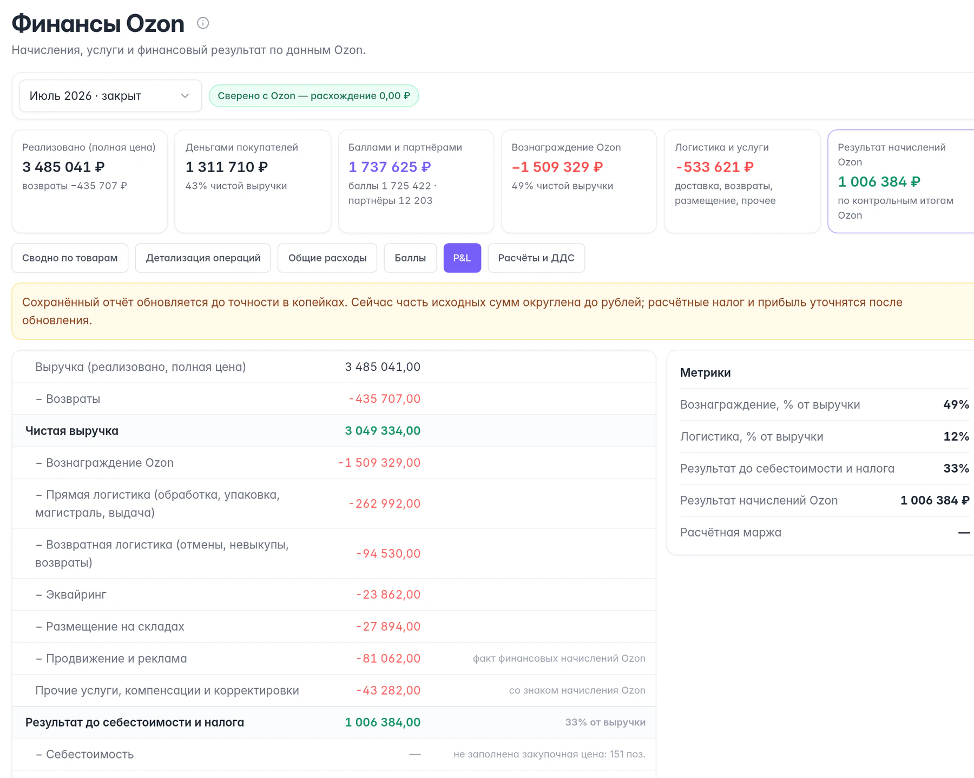Select the P&L tab

462,258
